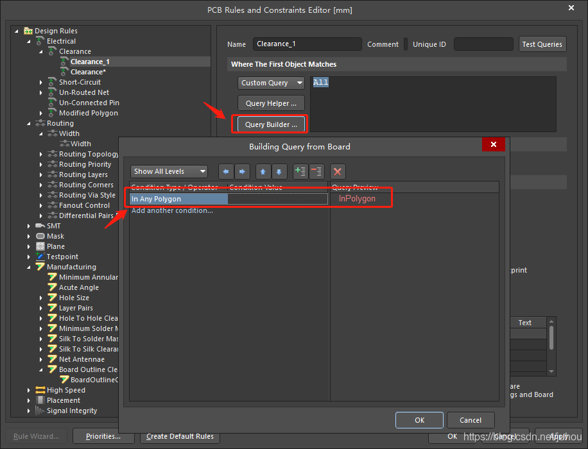Open the Custom Query dropdown
Screen dimensions: 588x449
pos(270,83)
